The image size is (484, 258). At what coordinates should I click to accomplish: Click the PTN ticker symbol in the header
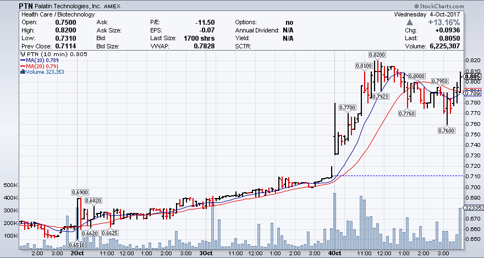click(x=26, y=6)
